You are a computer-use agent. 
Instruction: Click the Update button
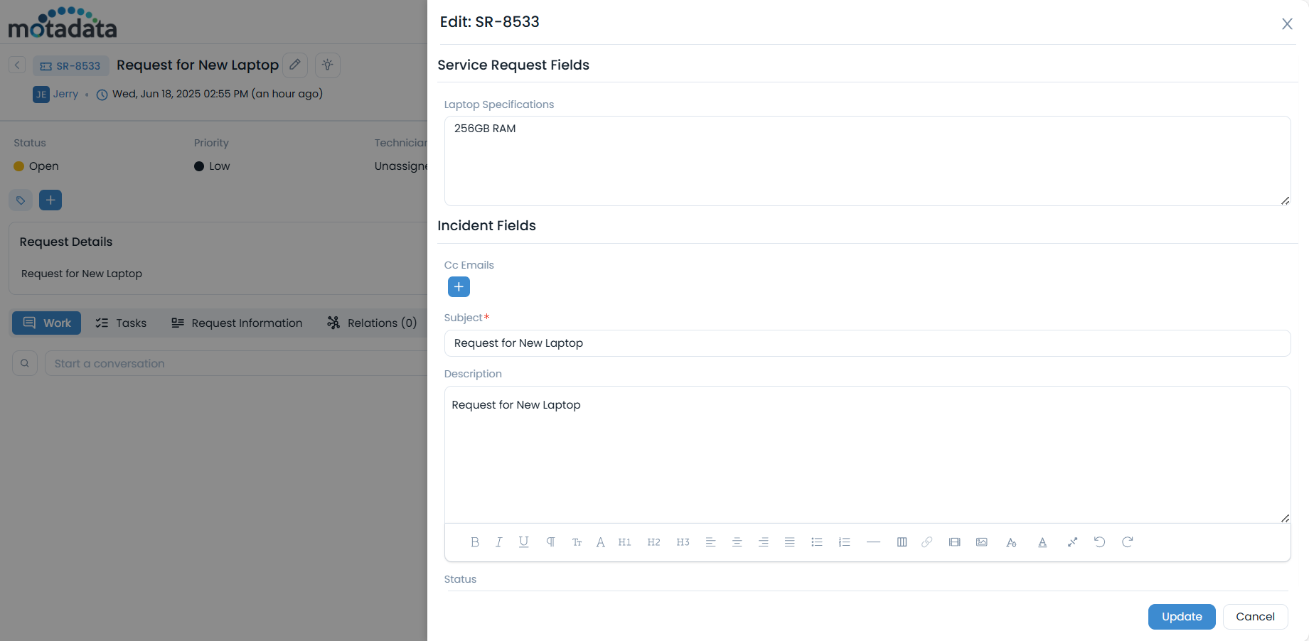point(1181,617)
